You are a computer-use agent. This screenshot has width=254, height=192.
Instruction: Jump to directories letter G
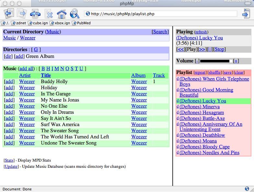coord(36,49)
